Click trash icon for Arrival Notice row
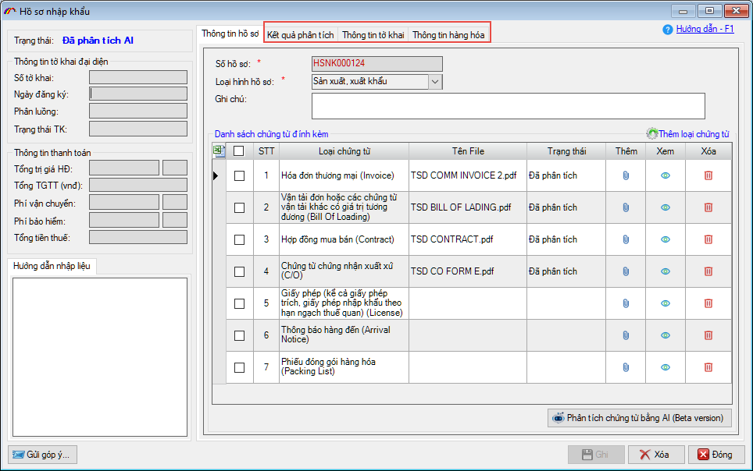The width and height of the screenshot is (753, 471). [x=708, y=335]
